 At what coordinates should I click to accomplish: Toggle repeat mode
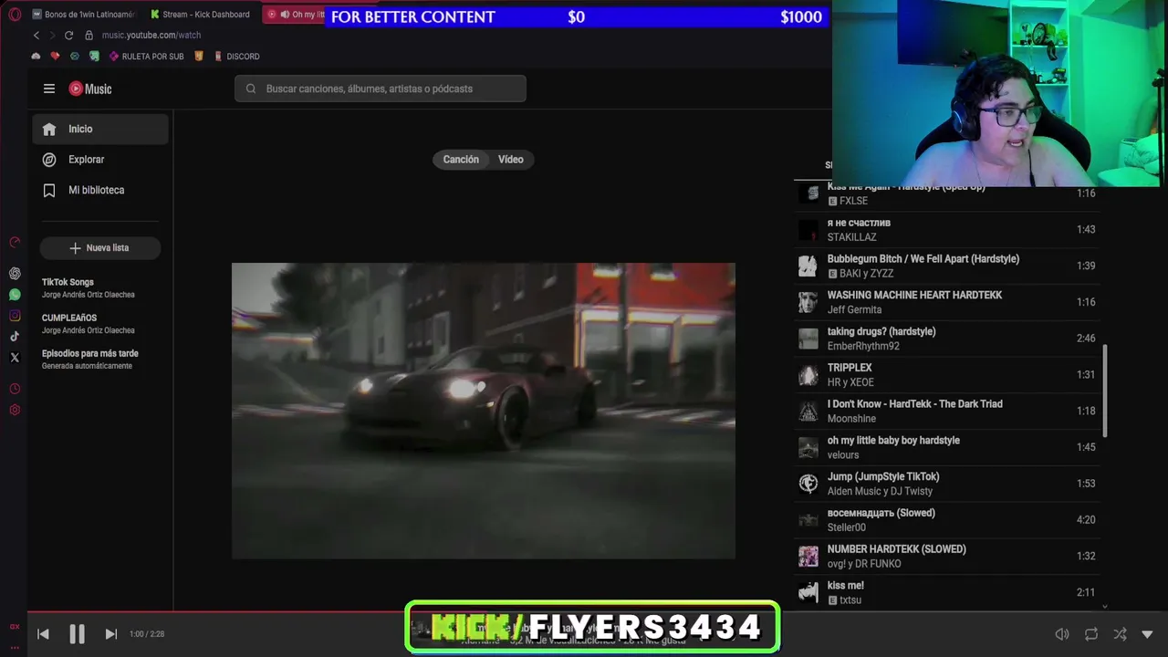[x=1091, y=634]
